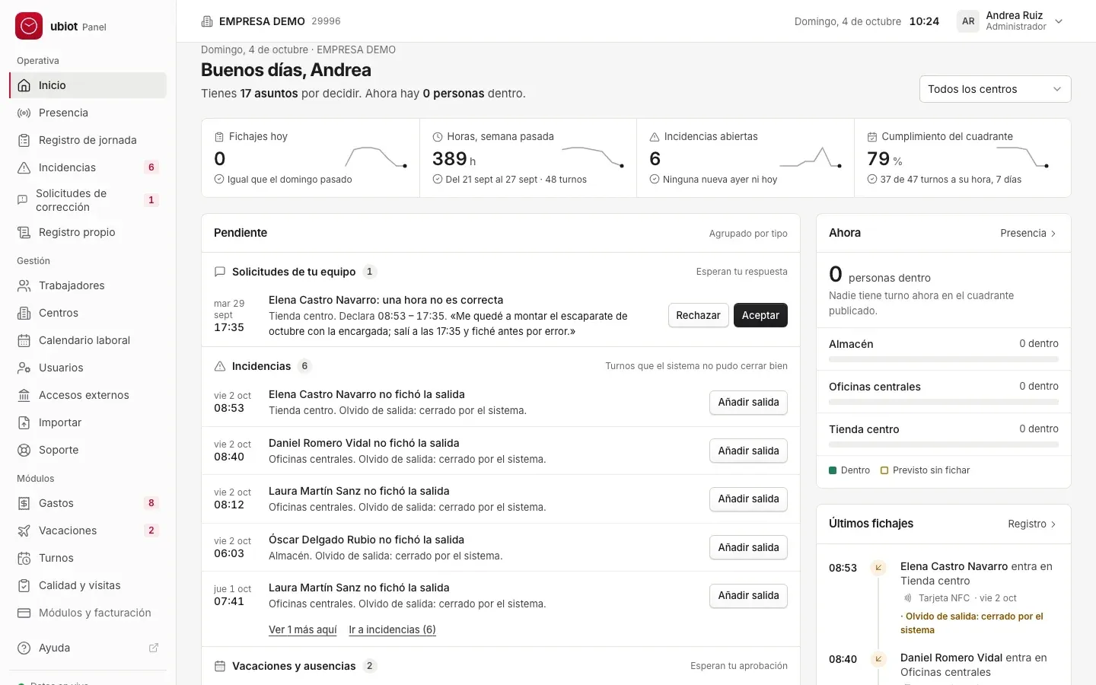Click the Trabajadores people icon

click(24, 285)
